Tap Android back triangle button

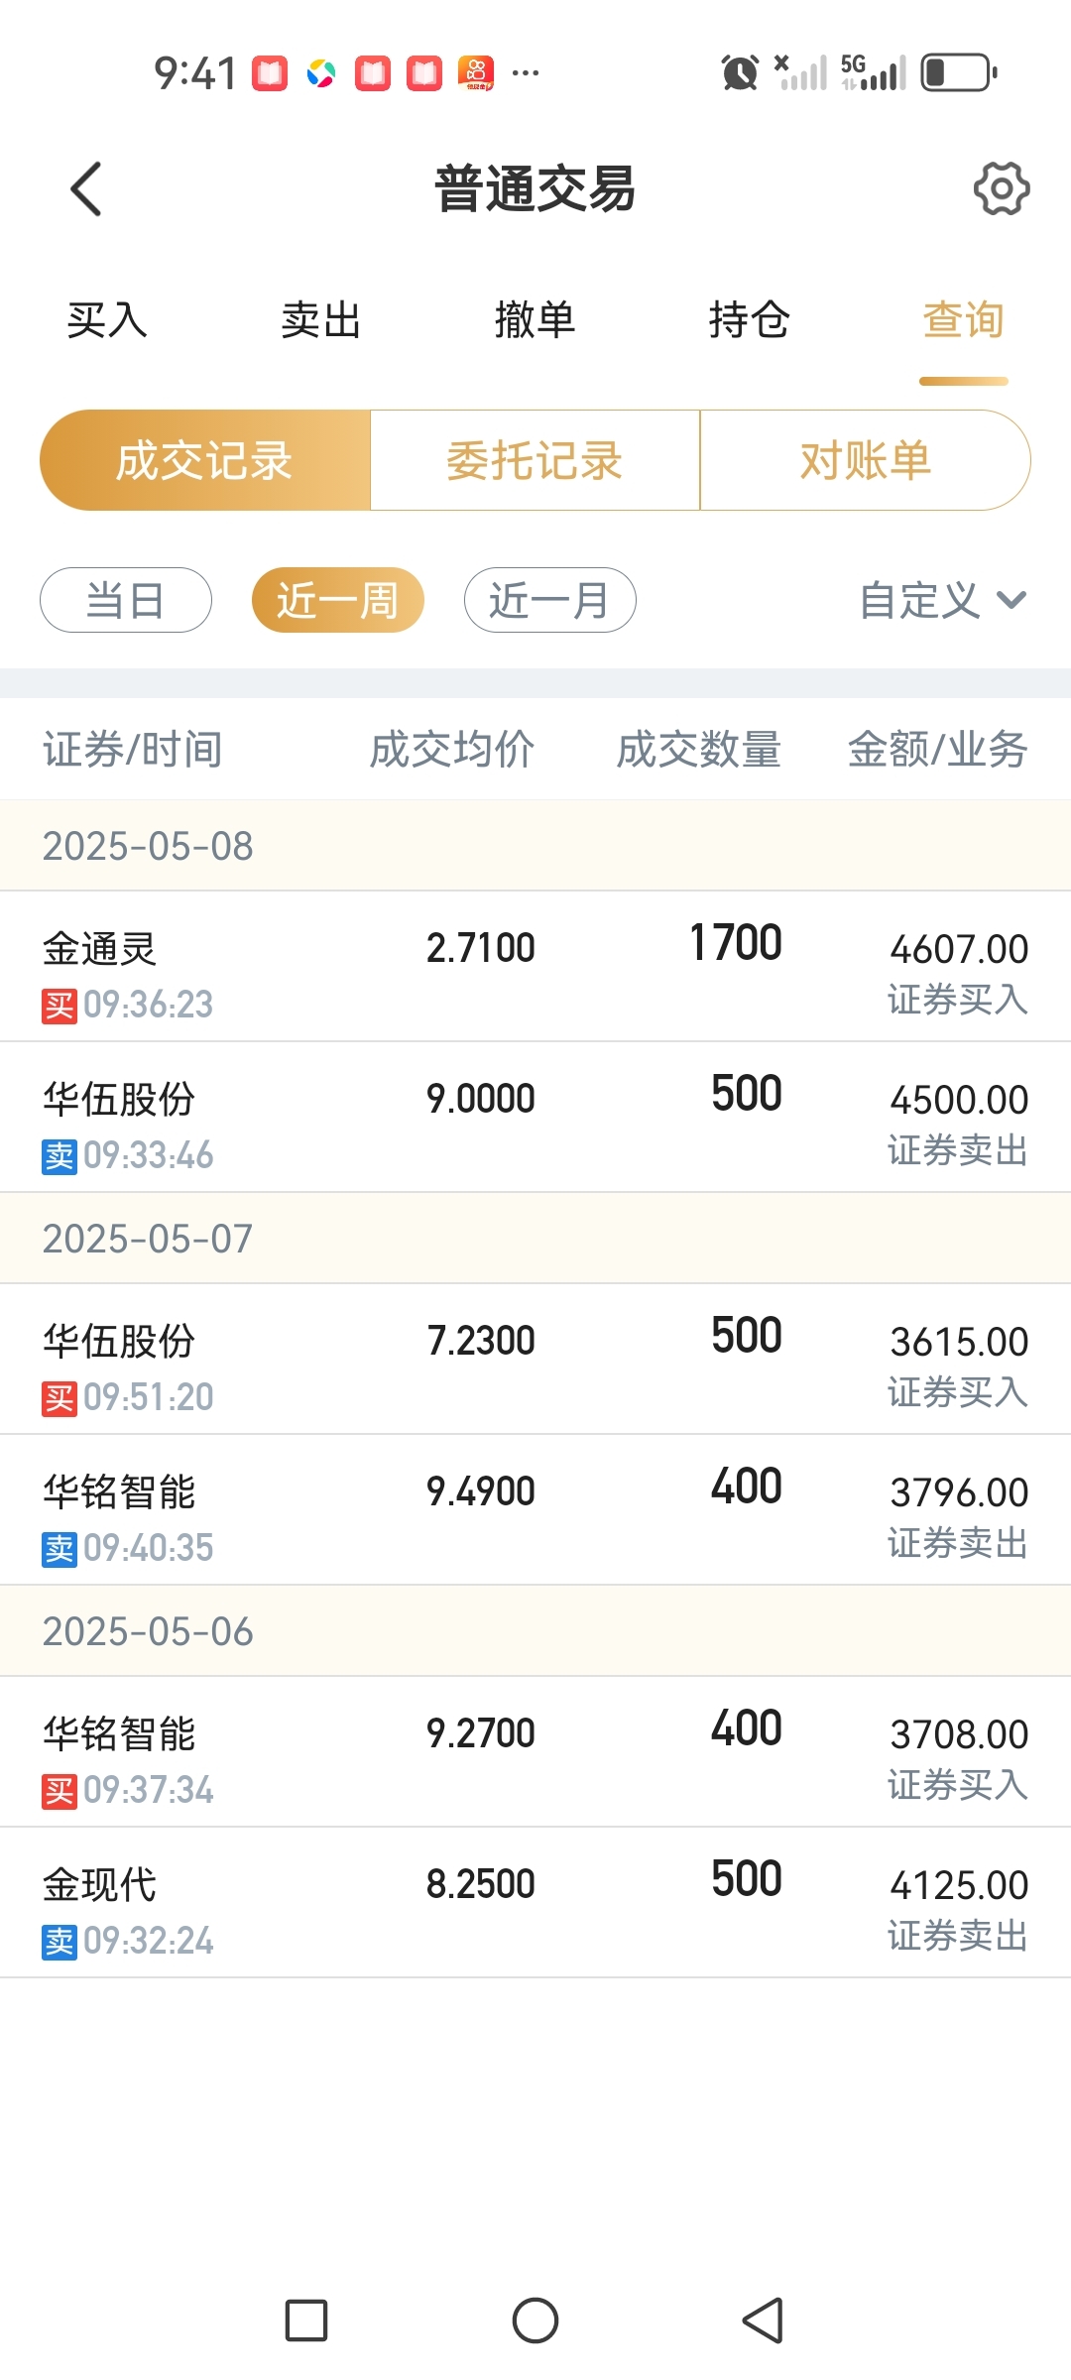[764, 2320]
